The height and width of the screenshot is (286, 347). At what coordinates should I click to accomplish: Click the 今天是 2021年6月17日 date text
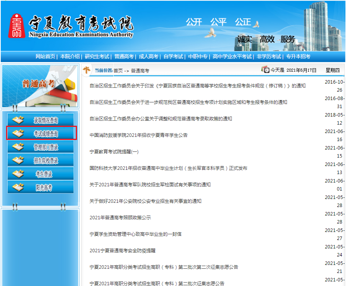click(293, 70)
